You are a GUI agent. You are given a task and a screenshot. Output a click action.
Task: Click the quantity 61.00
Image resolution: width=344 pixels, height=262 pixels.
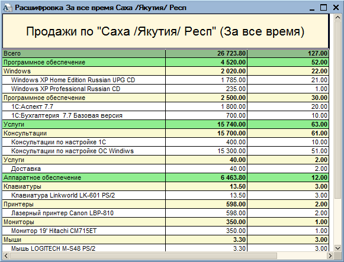click(x=320, y=133)
